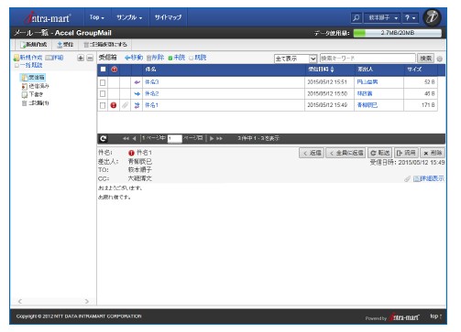Go to first page of list

[x=126, y=139]
